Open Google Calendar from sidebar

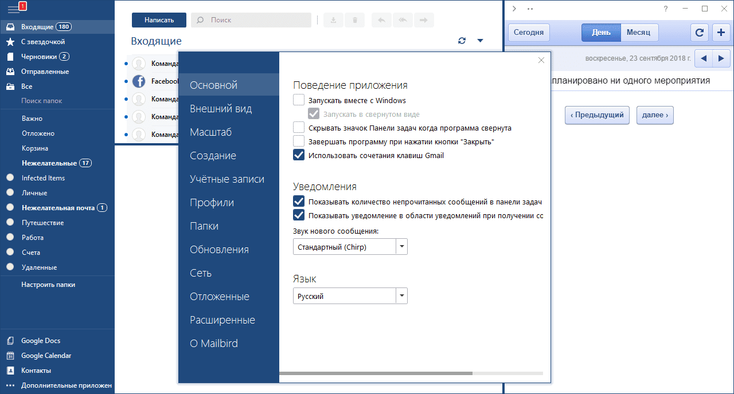[46, 356]
